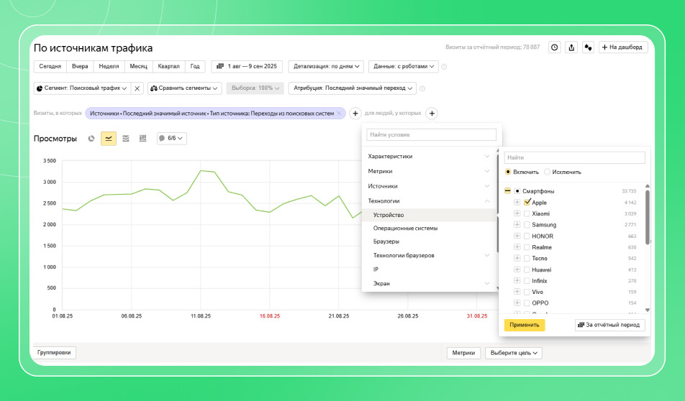685x401 pixels.
Task: Open report history clock icon
Action: pyautogui.click(x=554, y=47)
